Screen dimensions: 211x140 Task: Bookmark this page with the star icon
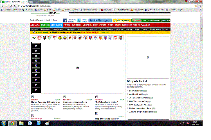pyautogui.click(x=196, y=6)
